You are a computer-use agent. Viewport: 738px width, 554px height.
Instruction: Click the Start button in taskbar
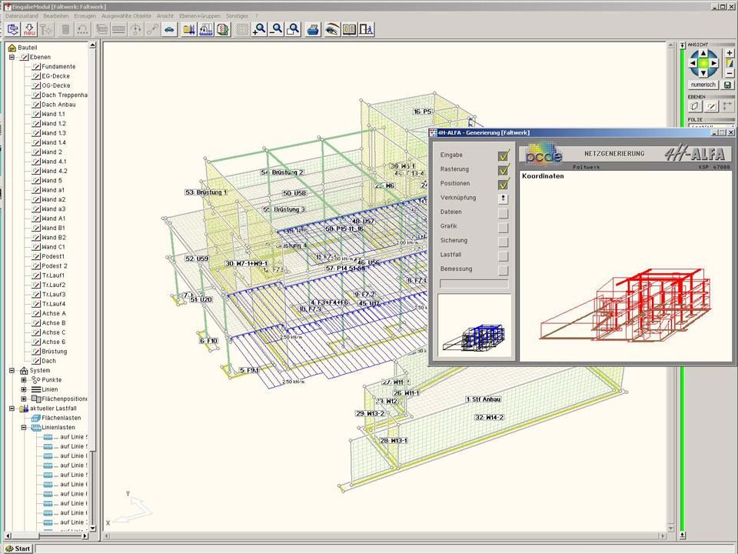click(x=18, y=549)
